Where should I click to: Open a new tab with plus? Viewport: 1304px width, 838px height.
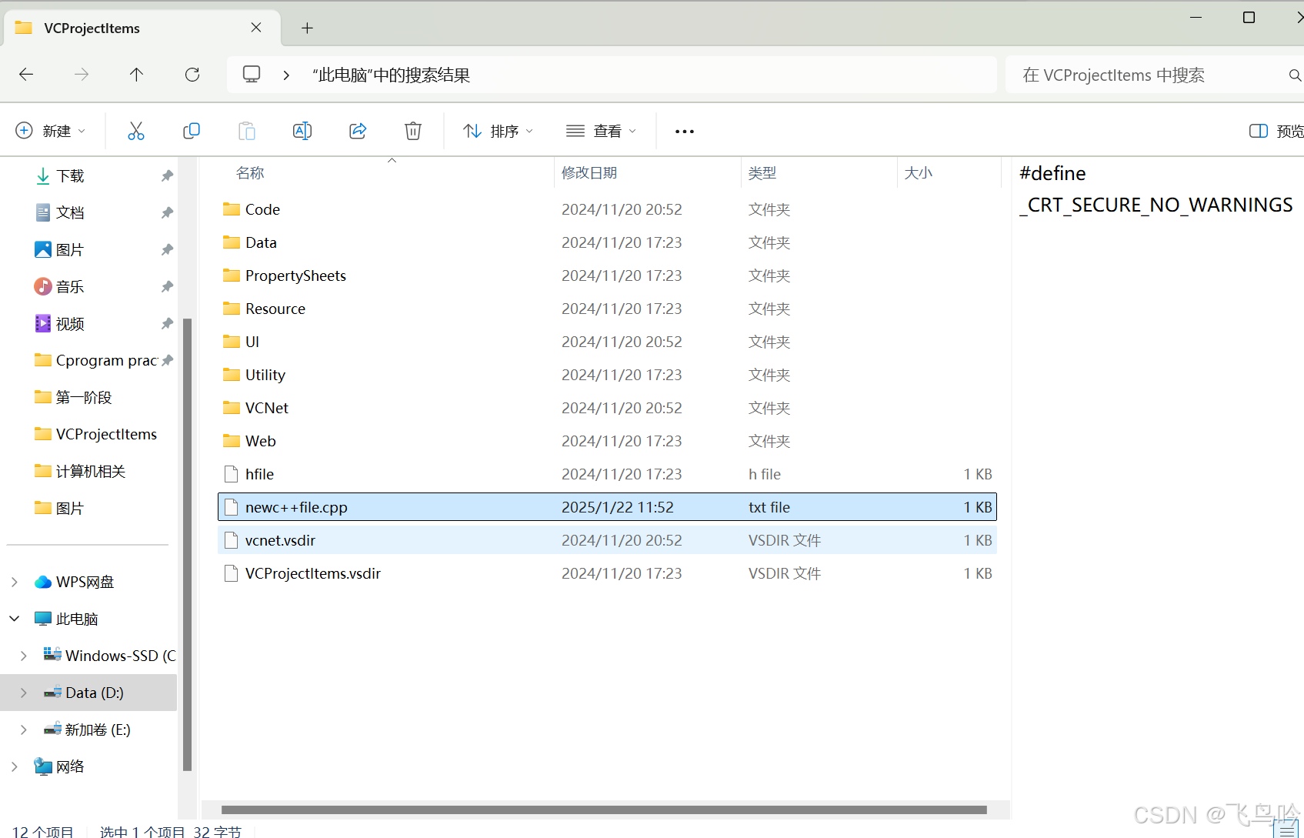pyautogui.click(x=307, y=28)
